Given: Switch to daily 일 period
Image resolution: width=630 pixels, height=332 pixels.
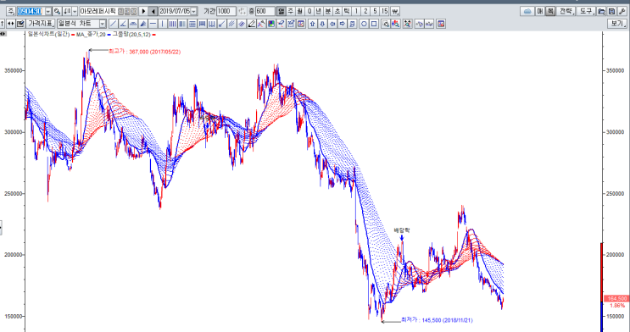Looking at the screenshot, I should pos(281,11).
